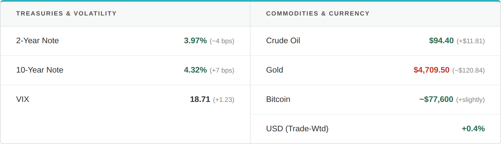Click the +0.4% USD Trade-Wtd value
Viewport: 501px width, 144px height.
(473, 129)
